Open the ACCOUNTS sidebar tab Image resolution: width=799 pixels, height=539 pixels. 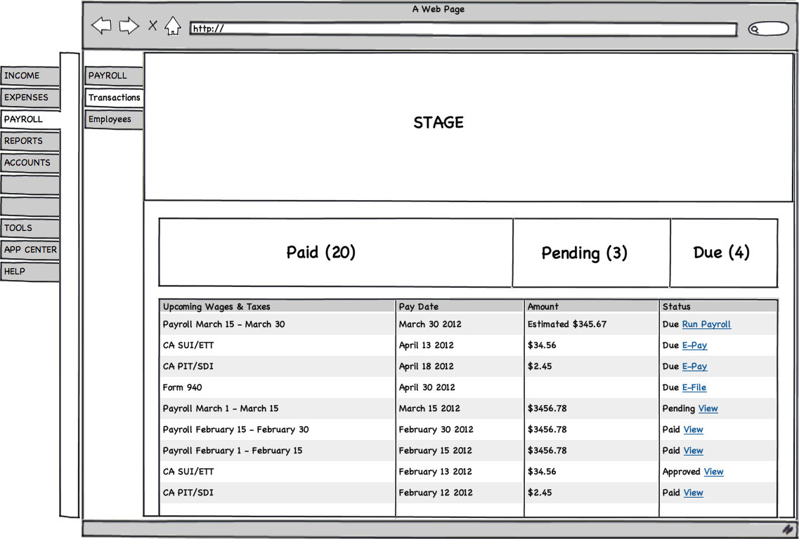point(30,163)
